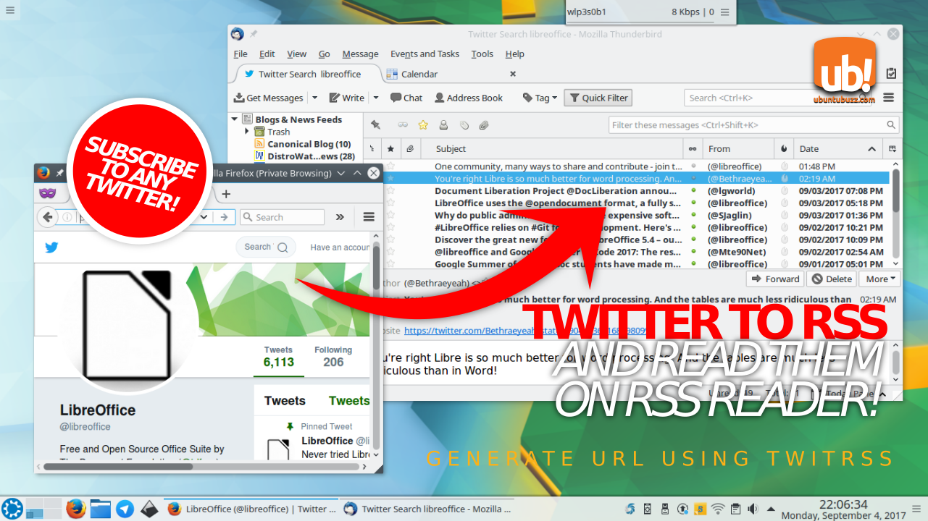Screen dimensions: 928x521
Task: Toggle the unread messages filter
Action: (402, 124)
